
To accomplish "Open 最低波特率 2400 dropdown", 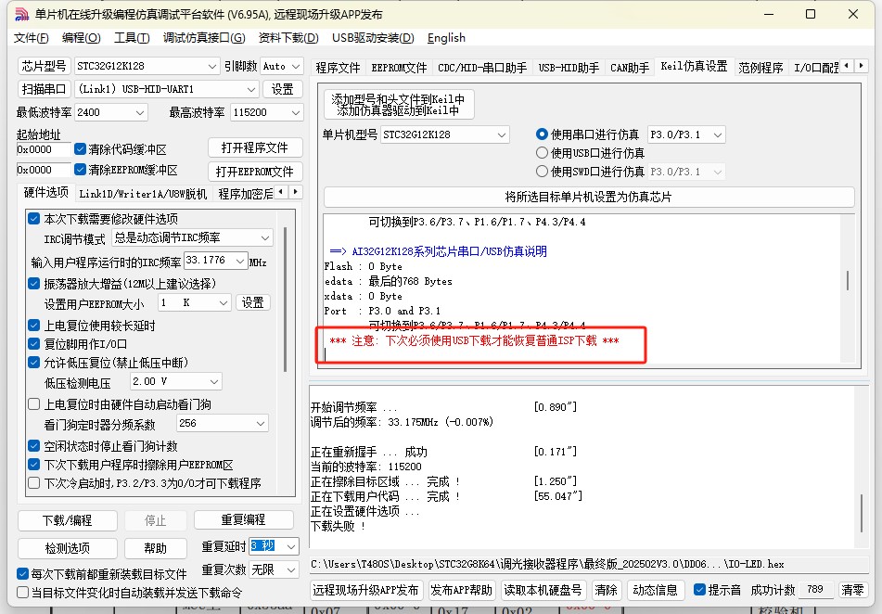I will click(x=139, y=112).
